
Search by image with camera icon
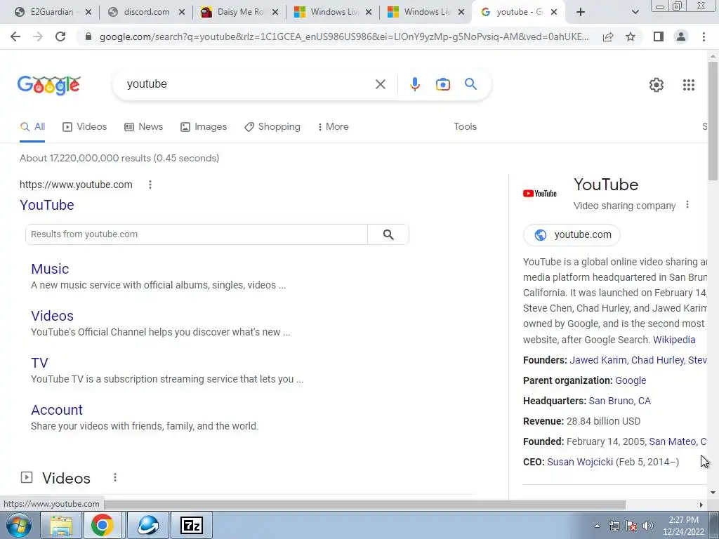(x=442, y=84)
